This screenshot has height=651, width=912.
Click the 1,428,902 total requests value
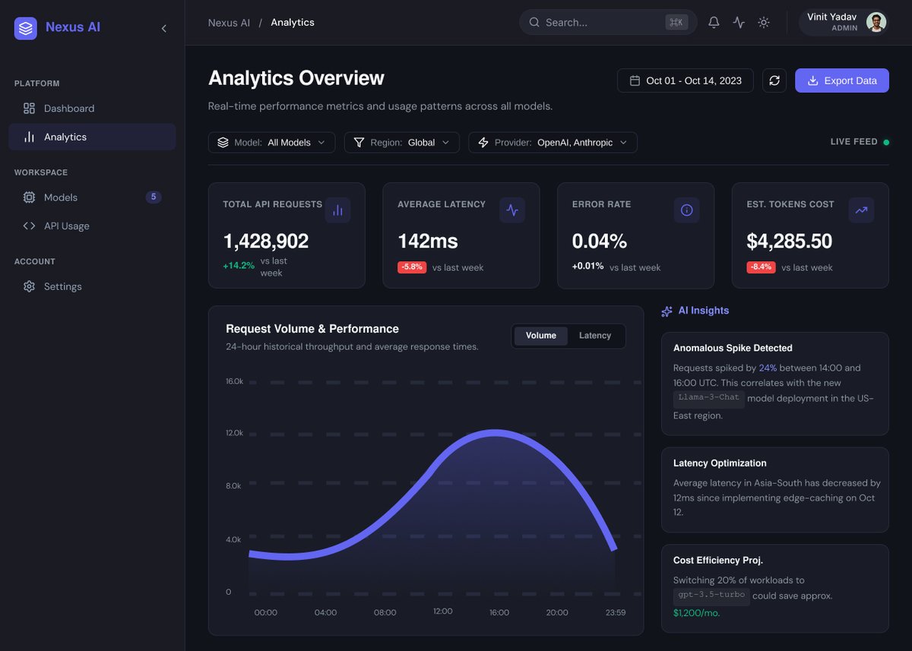(266, 242)
